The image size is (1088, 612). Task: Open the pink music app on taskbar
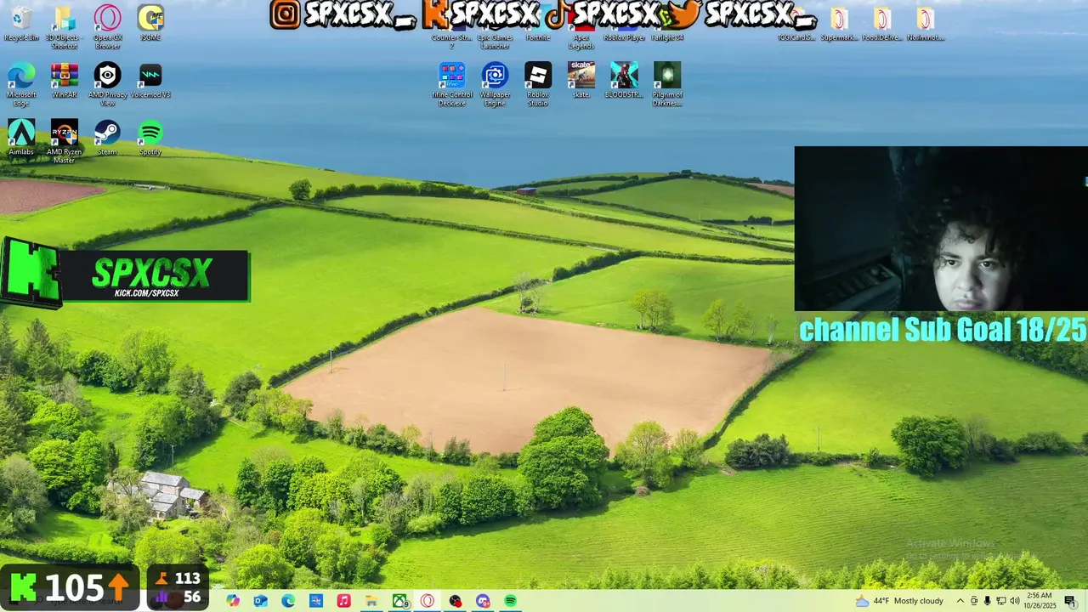tap(343, 601)
